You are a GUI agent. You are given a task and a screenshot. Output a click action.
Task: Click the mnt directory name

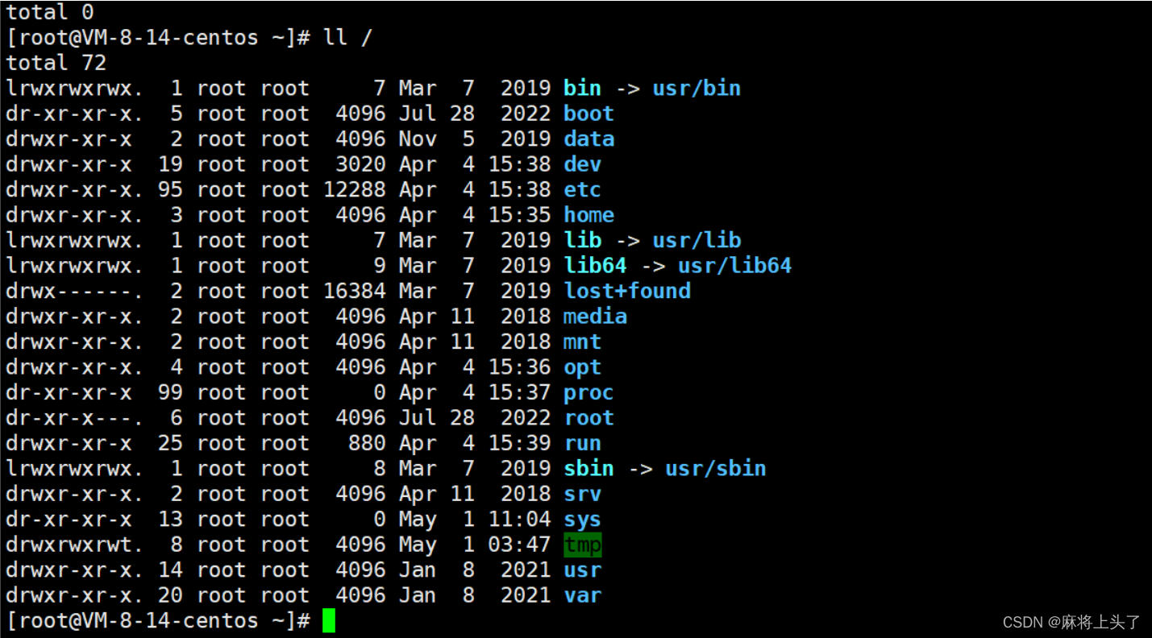[582, 342]
